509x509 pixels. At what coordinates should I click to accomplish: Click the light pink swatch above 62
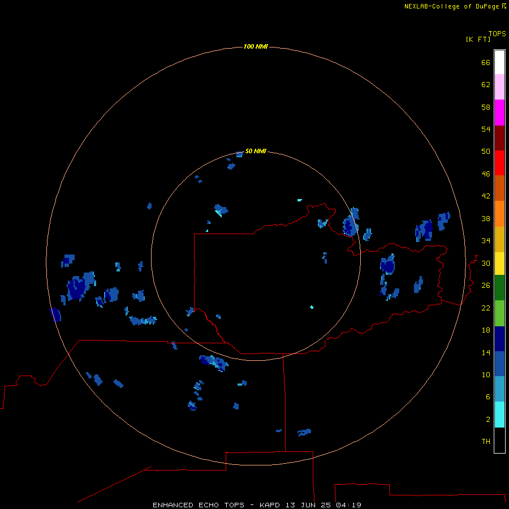point(499,87)
